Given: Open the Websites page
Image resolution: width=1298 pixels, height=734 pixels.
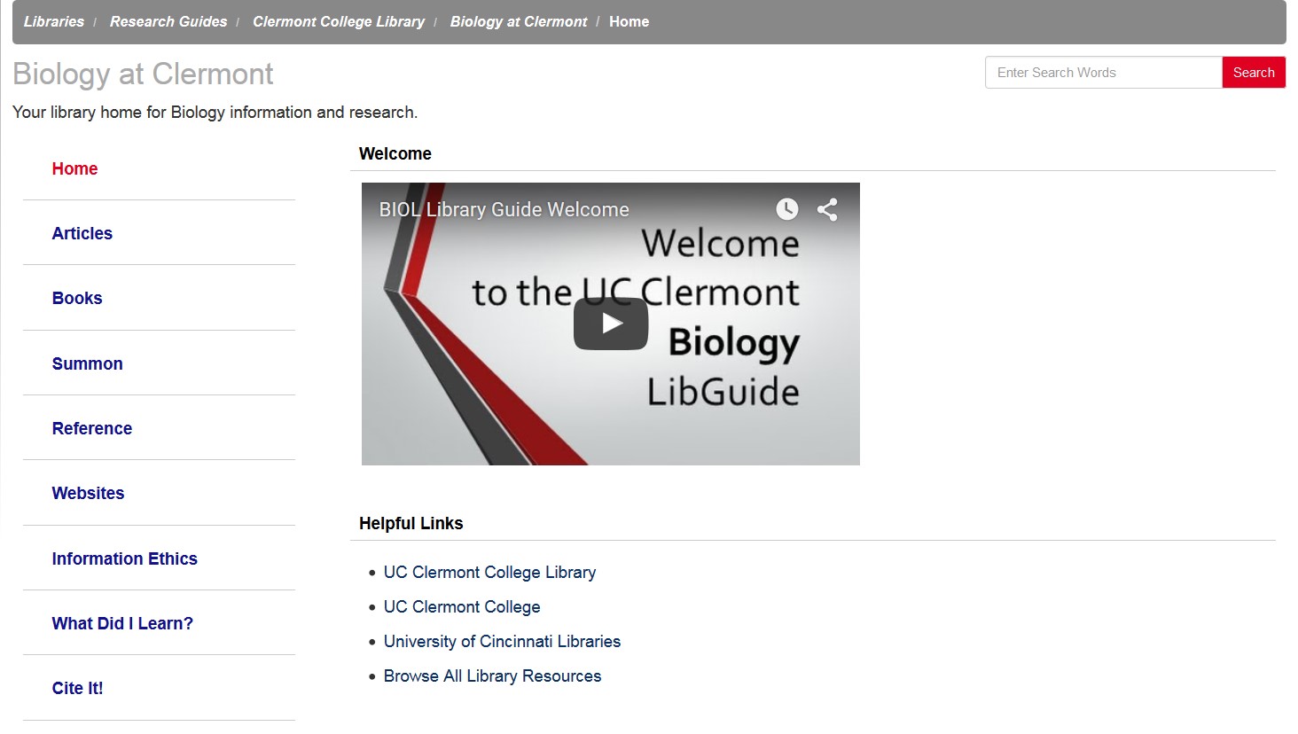Looking at the screenshot, I should [88, 493].
